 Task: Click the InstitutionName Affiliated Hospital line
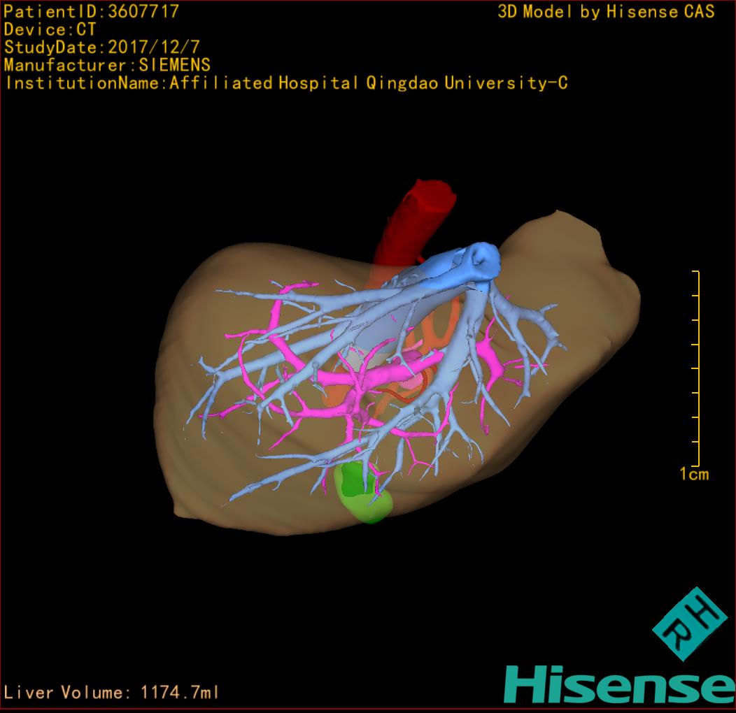click(286, 83)
